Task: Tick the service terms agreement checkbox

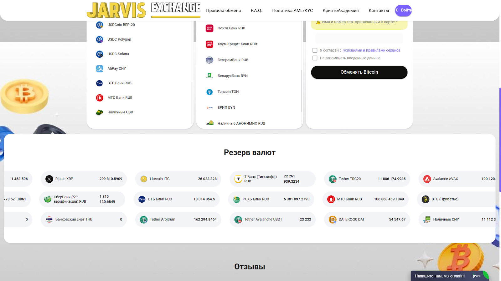Action: point(315,50)
